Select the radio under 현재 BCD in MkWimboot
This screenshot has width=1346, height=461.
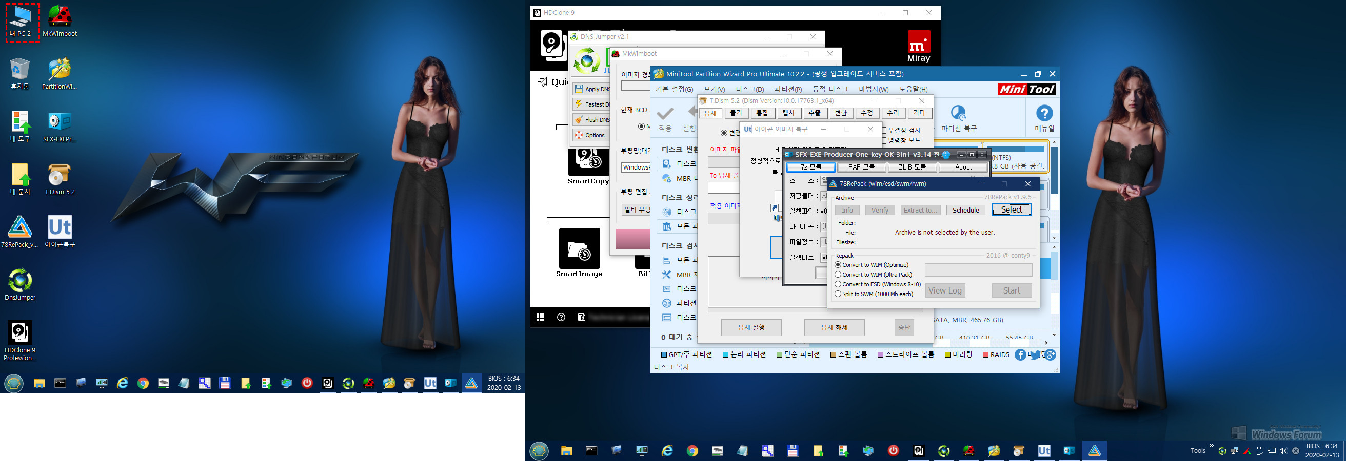pos(641,126)
